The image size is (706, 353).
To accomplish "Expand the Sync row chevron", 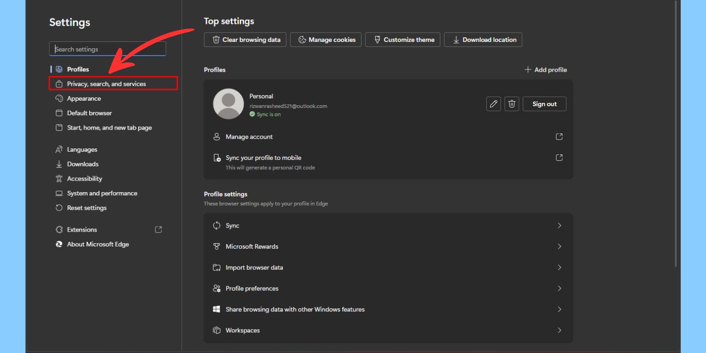I will coord(559,226).
